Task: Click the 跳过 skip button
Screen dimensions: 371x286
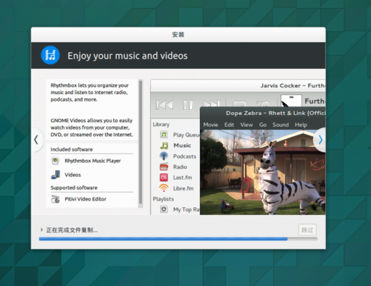Action: point(307,229)
